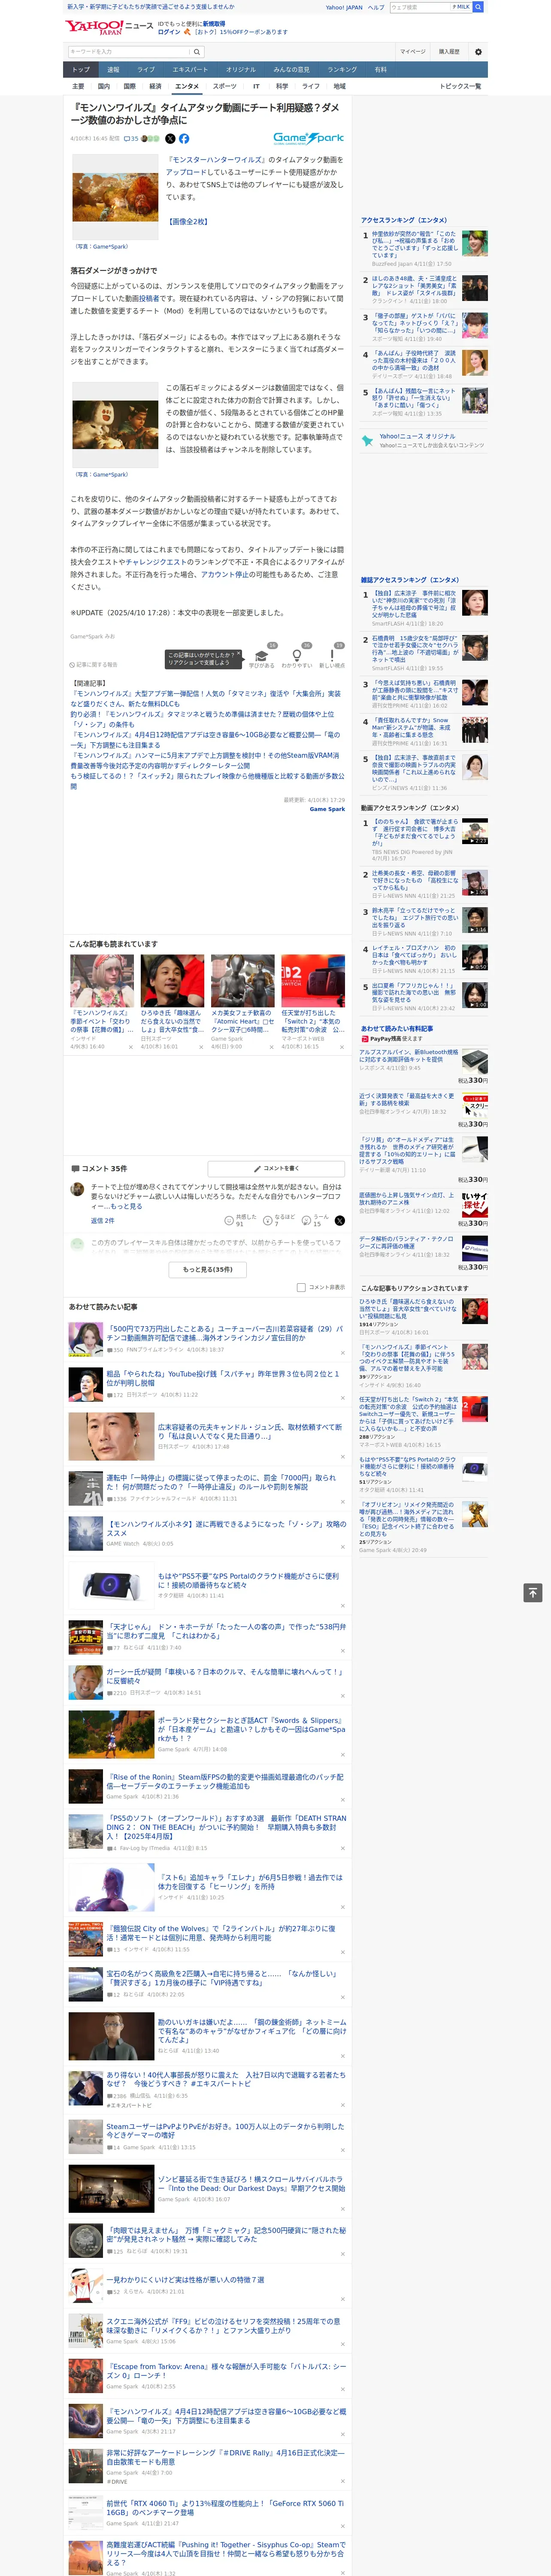
Task: Click the Yahoo! JAPAN News logo
Action: pos(109,27)
